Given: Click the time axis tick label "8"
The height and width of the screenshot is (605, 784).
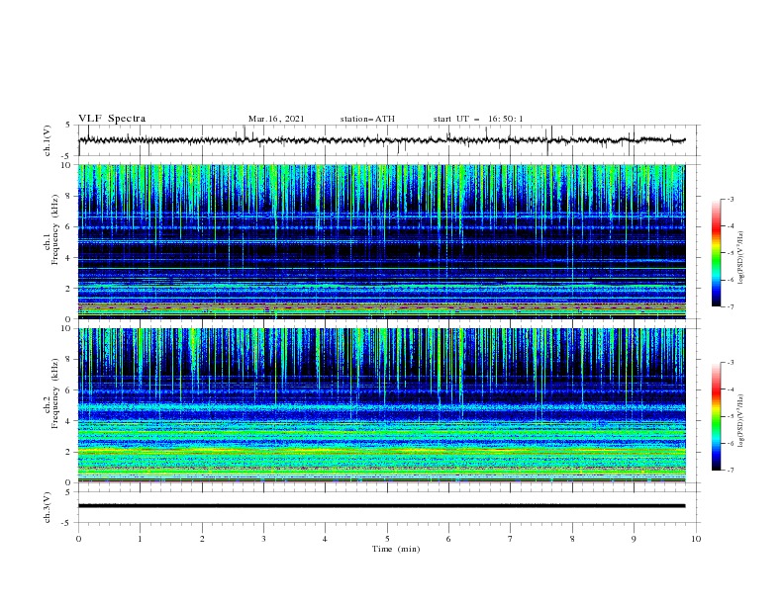Looking at the screenshot, I should tap(572, 539).
